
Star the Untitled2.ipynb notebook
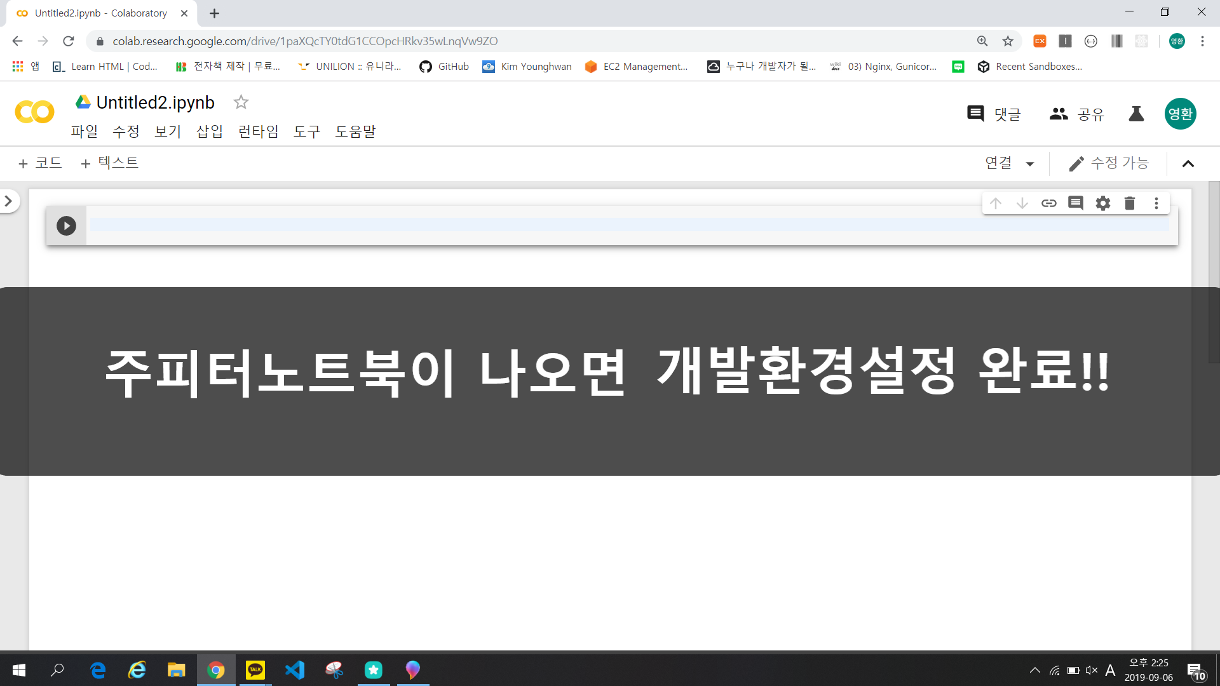pos(241,102)
